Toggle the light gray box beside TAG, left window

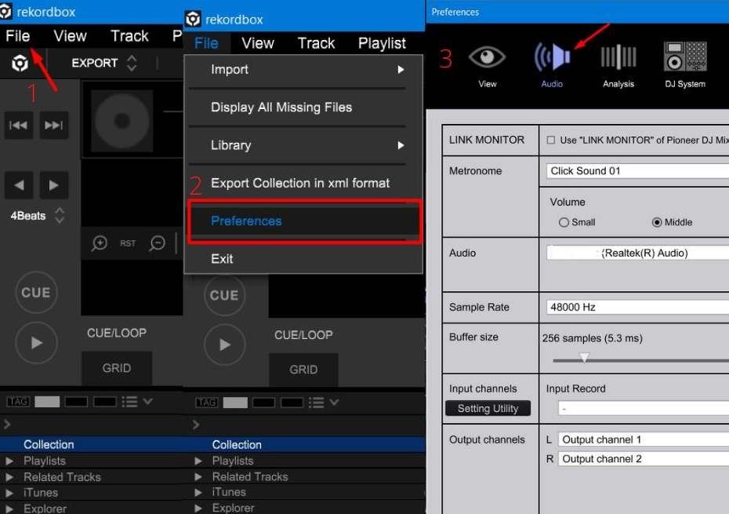47,401
